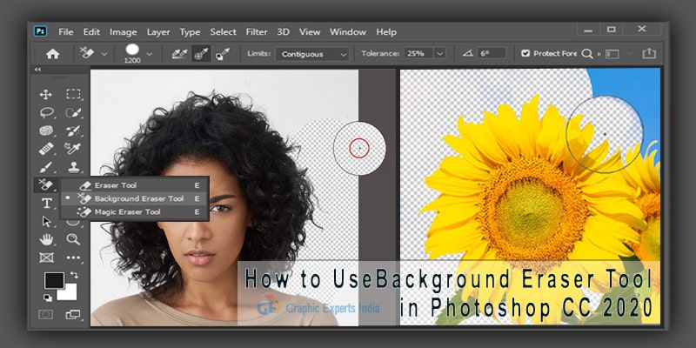Click the white background color swatch

69,293
